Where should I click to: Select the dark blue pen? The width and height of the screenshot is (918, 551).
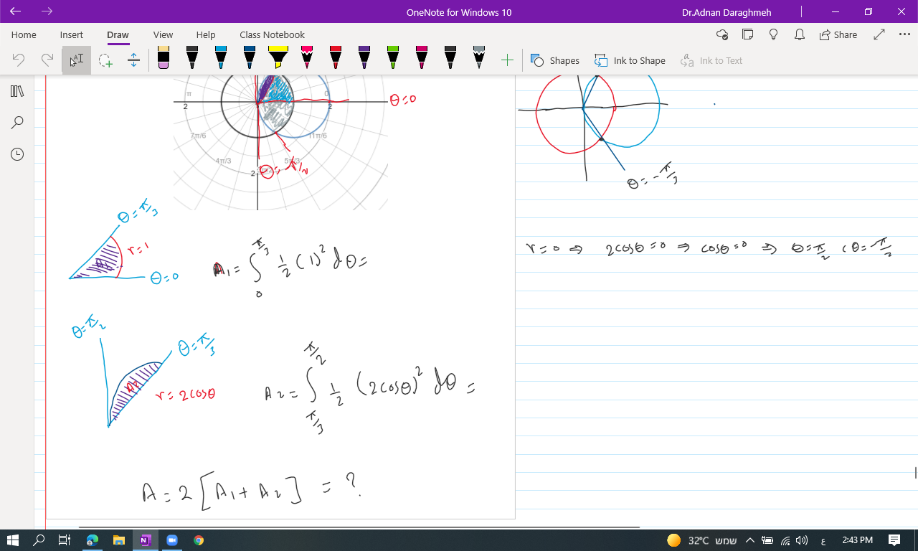(x=250, y=58)
